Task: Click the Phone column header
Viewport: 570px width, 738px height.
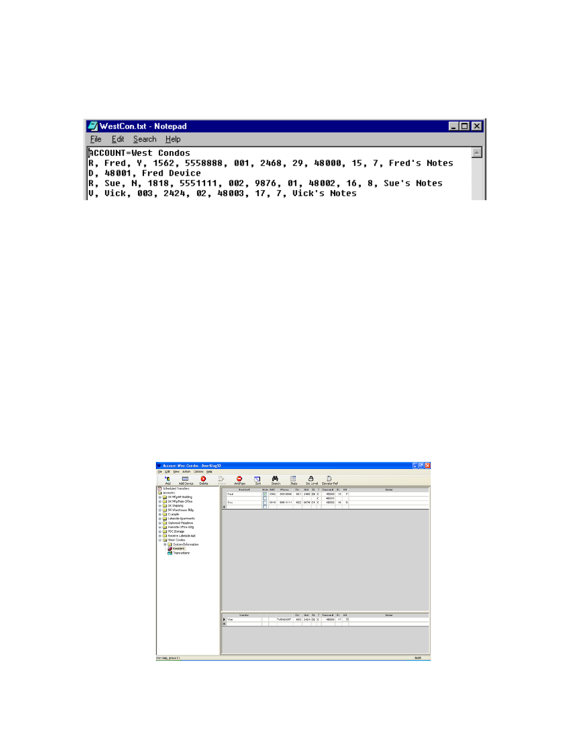Action: click(284, 489)
